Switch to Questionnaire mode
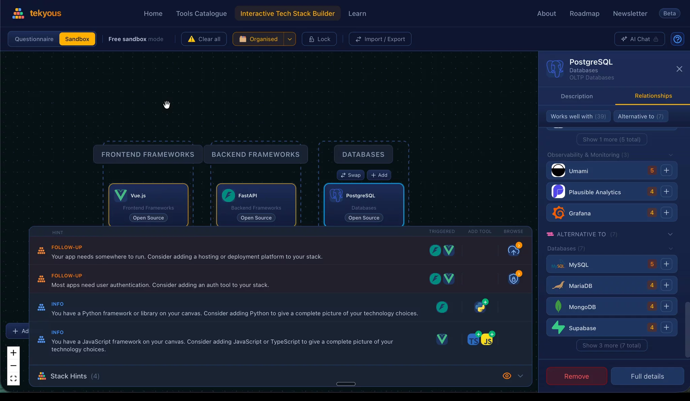 34,39
